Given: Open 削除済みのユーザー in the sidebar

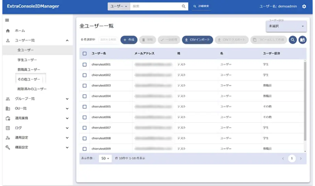Looking at the screenshot, I should (x=32, y=89).
